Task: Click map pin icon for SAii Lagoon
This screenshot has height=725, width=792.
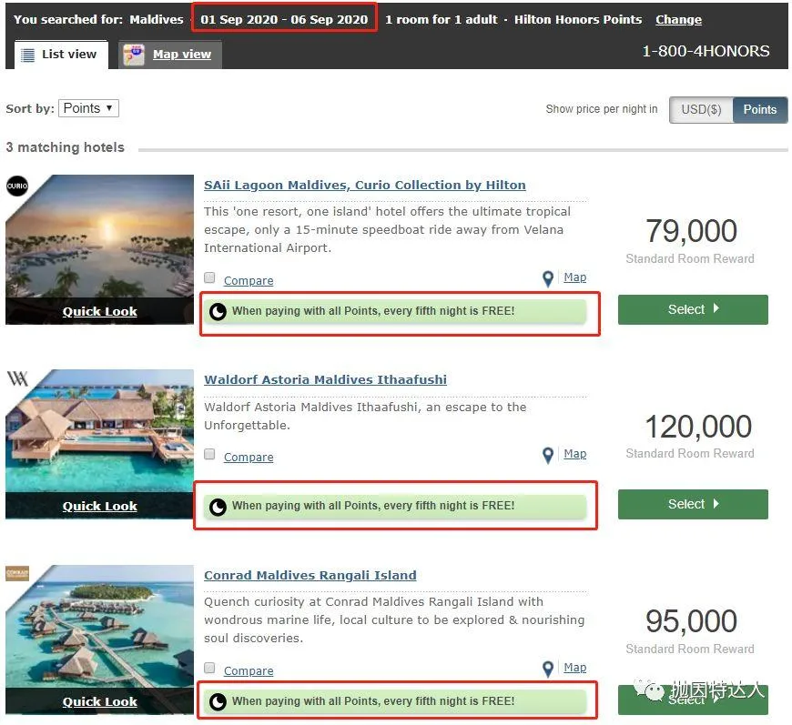Action: pyautogui.click(x=548, y=278)
